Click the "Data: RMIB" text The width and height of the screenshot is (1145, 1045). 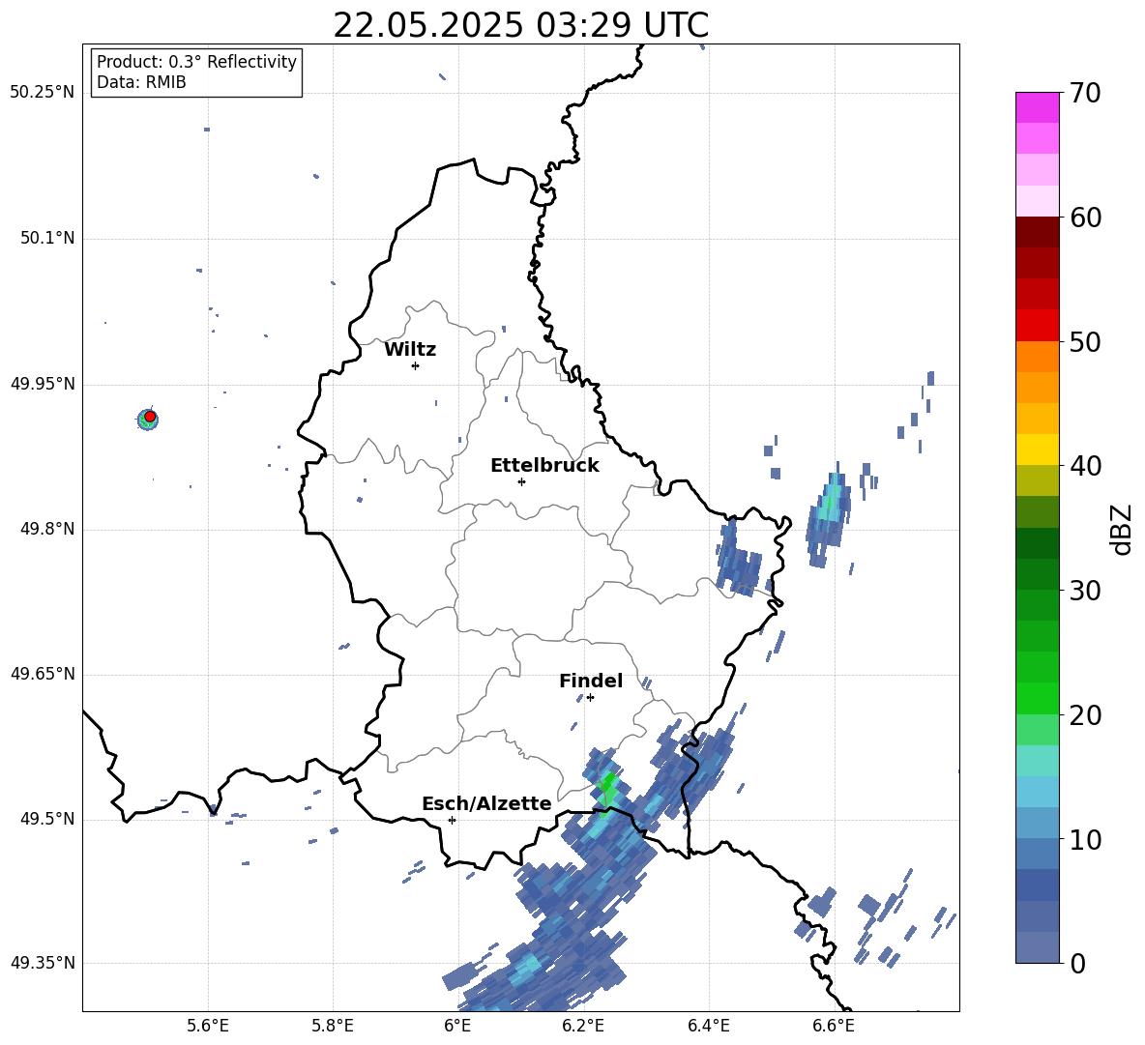(141, 82)
